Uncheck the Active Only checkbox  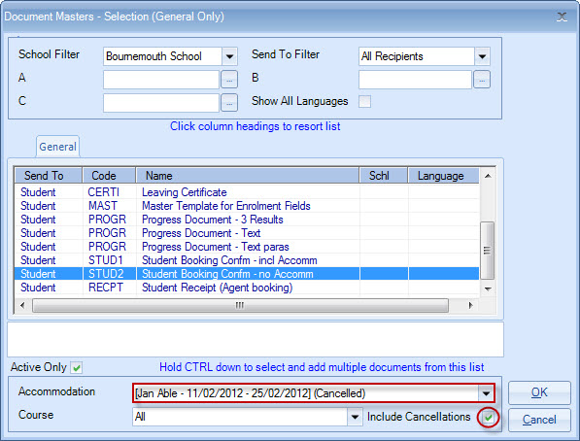pos(77,368)
